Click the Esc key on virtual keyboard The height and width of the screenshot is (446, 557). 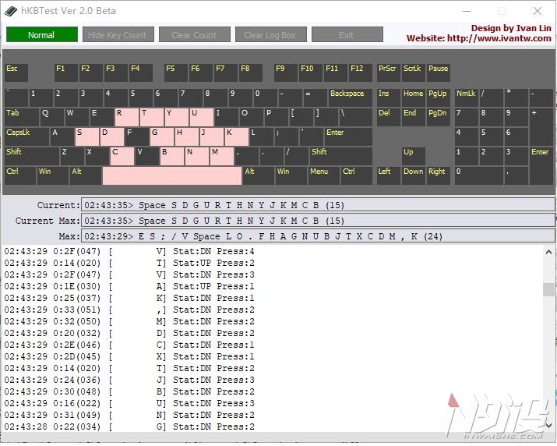click(16, 73)
